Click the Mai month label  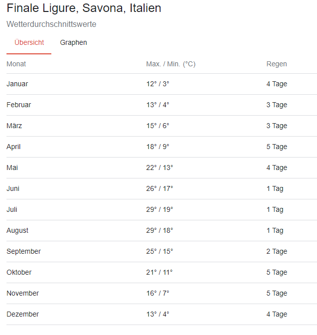(x=12, y=167)
